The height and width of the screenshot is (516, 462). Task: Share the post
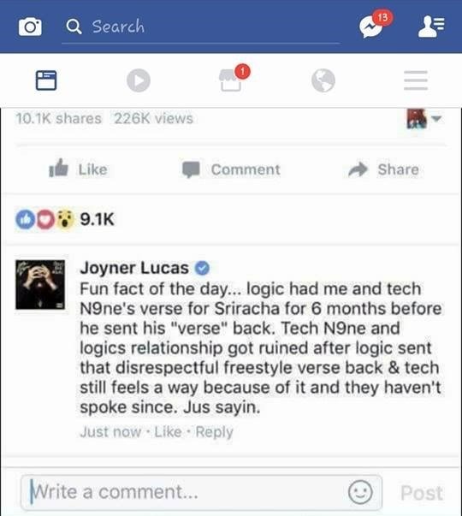tap(383, 169)
